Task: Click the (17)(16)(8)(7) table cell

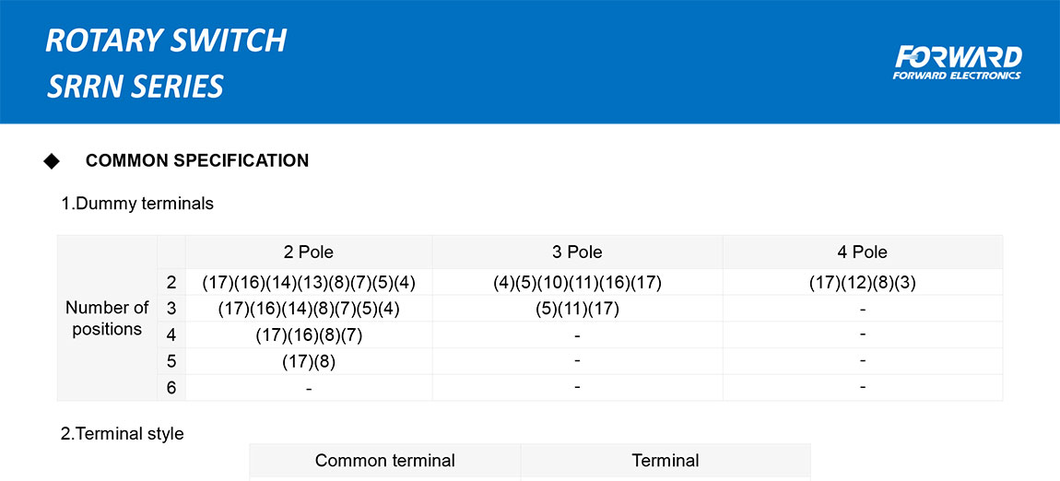Action: (308, 335)
